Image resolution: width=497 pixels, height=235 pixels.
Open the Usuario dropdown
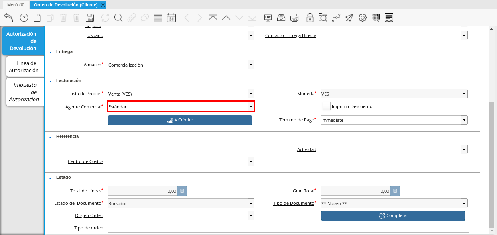[x=251, y=35]
